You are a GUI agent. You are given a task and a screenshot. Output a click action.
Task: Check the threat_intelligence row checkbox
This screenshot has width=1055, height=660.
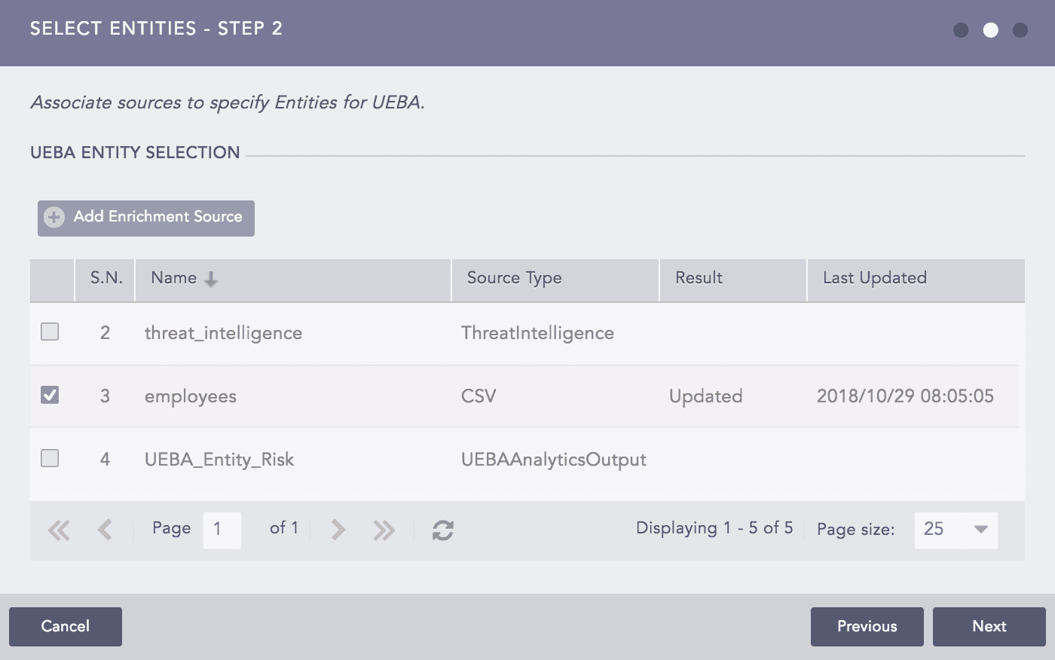click(50, 331)
